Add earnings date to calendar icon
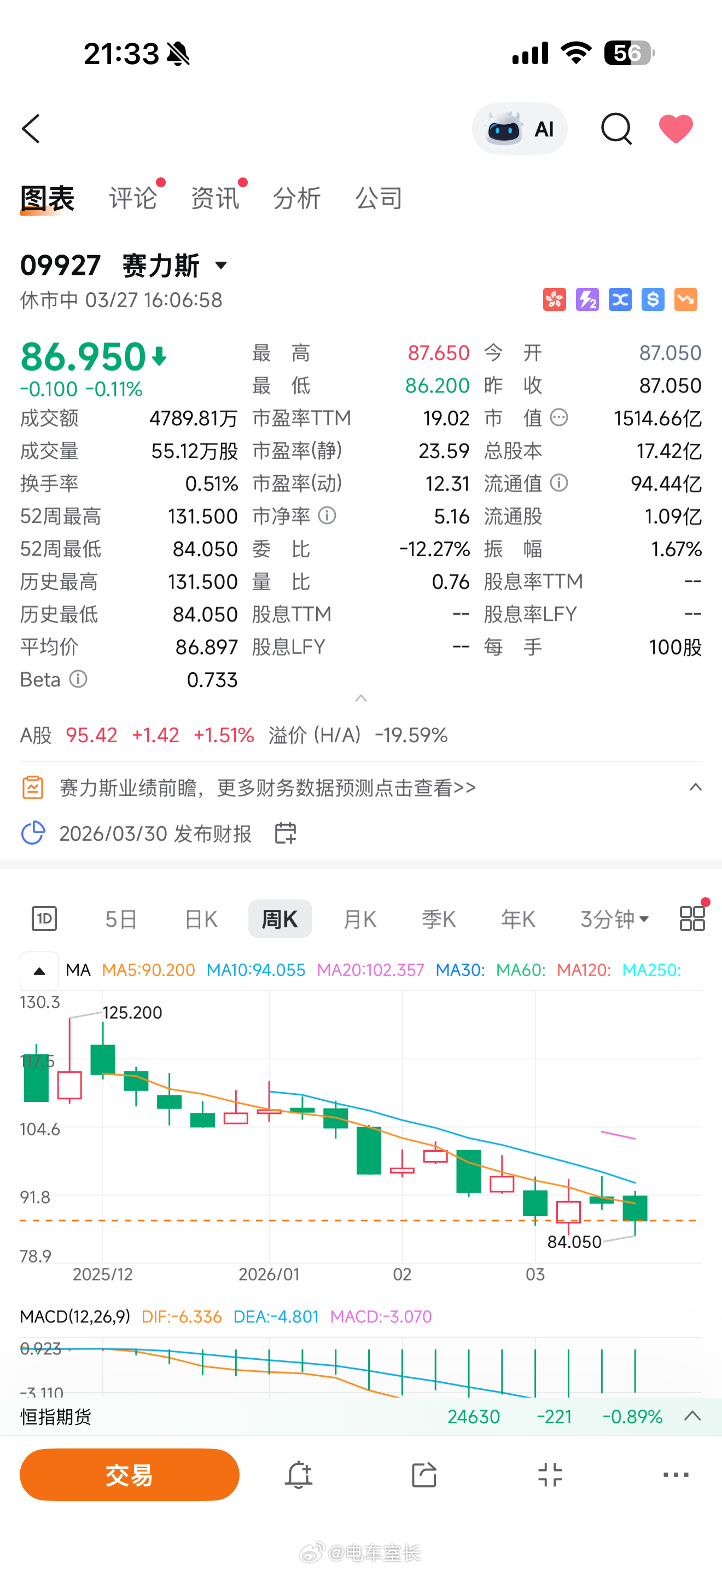 click(286, 833)
